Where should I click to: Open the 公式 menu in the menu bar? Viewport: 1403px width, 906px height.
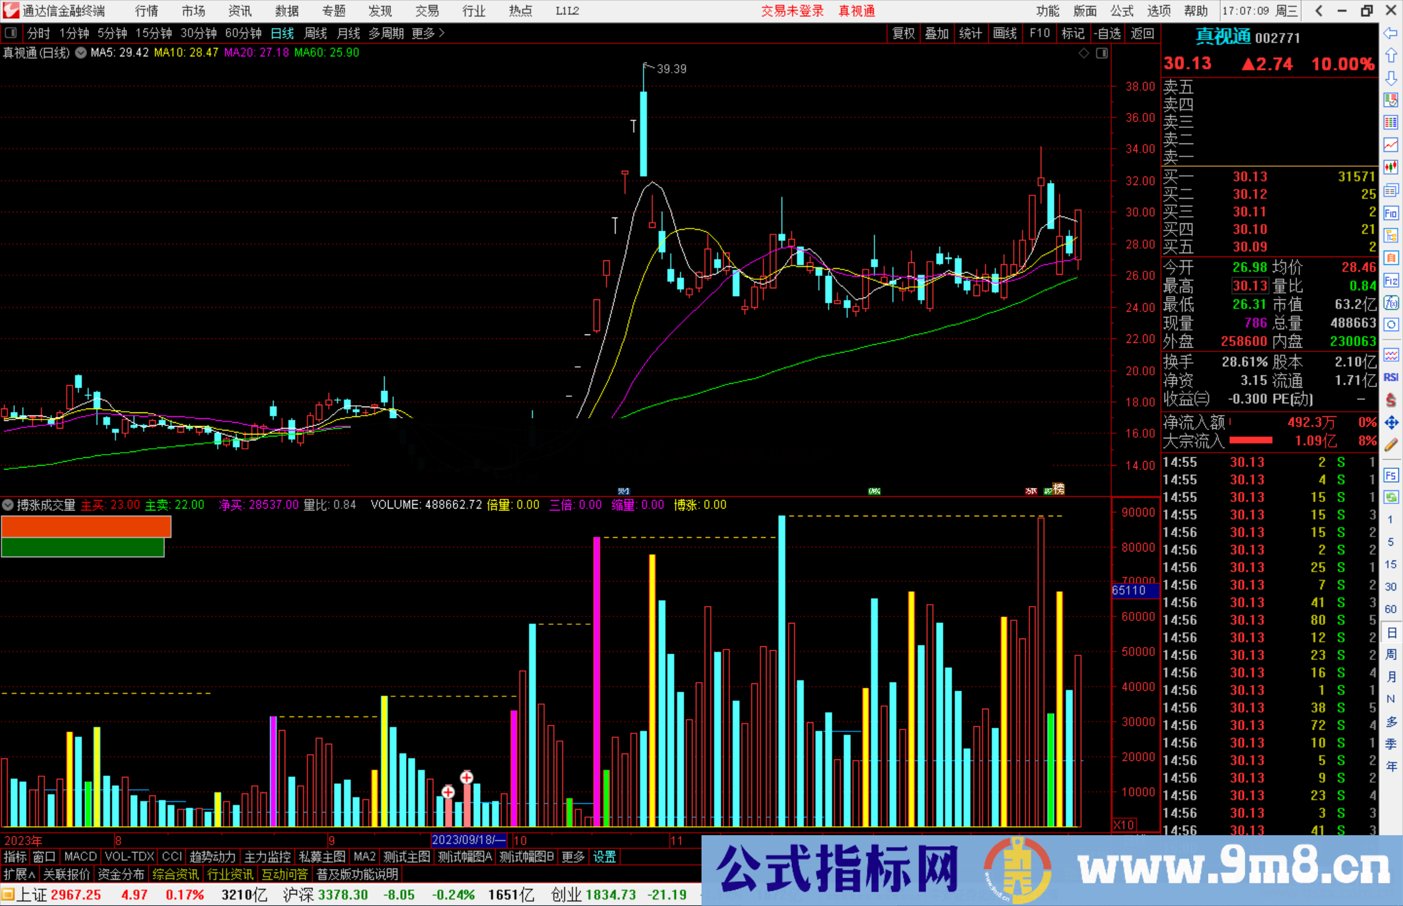point(1121,10)
